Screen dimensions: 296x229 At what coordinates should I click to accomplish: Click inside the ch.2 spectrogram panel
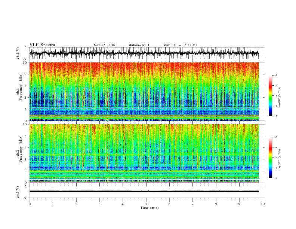pos(144,153)
